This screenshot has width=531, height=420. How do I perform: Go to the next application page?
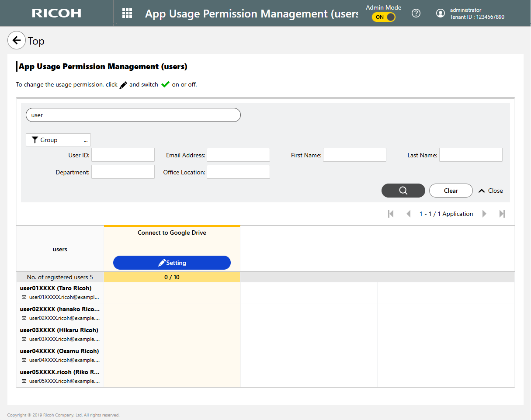[484, 214]
